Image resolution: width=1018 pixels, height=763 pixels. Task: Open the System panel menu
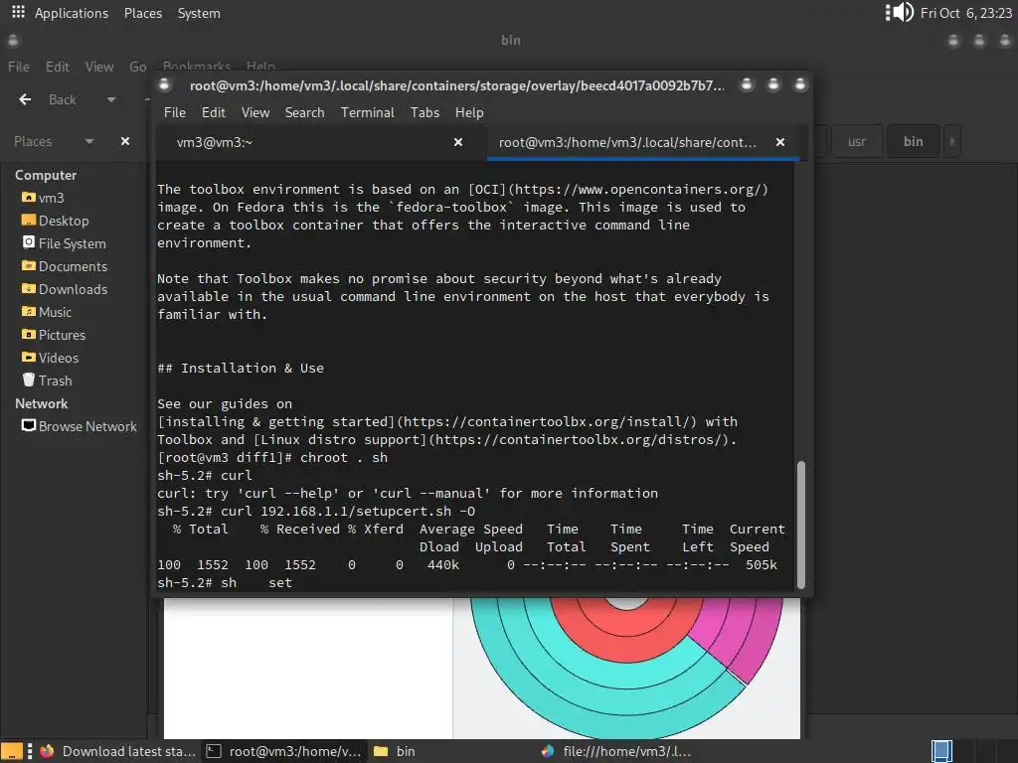199,13
